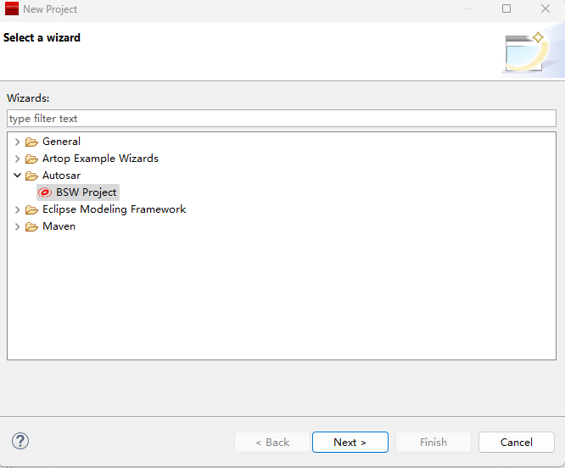Click the Eclipse Modeling Framework folder icon
This screenshot has width=565, height=468.
point(31,209)
